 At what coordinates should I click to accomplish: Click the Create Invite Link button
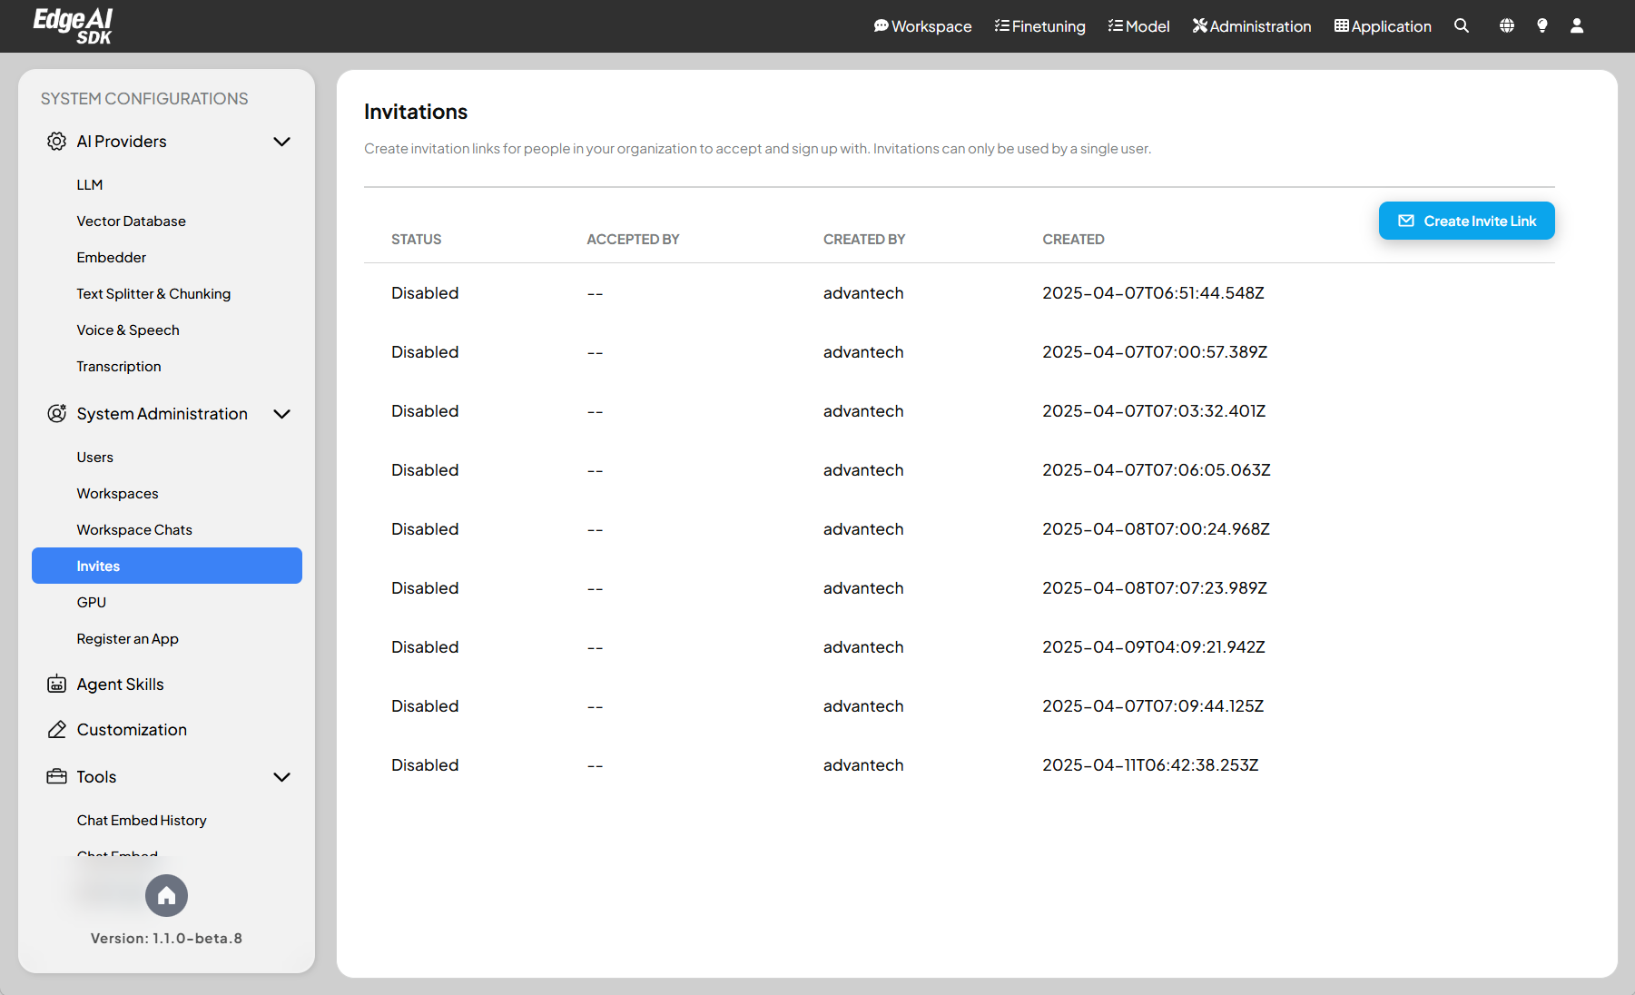(1466, 221)
